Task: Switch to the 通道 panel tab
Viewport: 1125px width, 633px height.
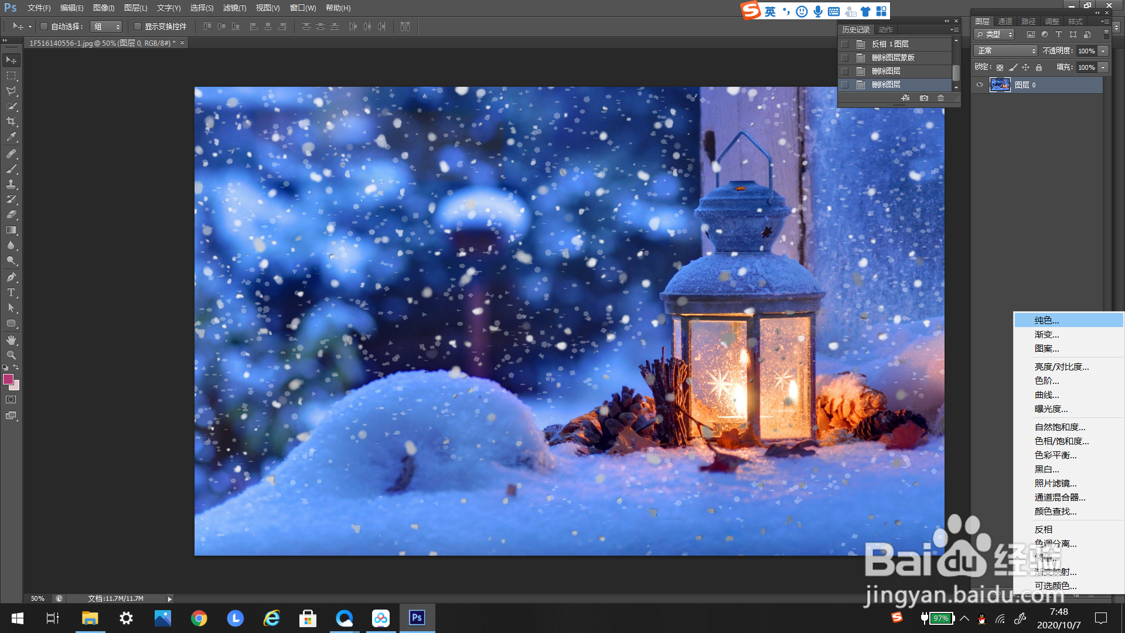Action: pos(1005,21)
